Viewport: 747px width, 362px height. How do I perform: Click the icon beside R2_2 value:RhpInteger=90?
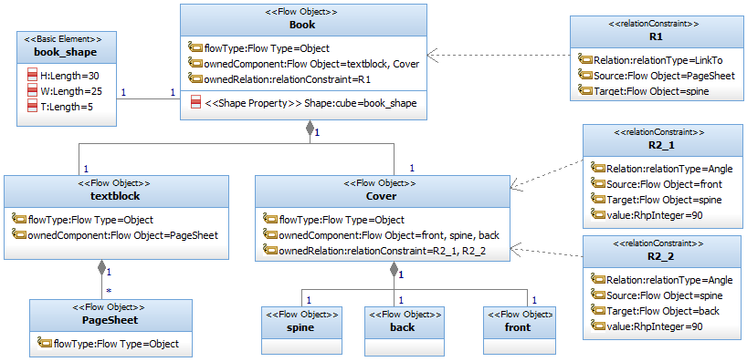[597, 326]
